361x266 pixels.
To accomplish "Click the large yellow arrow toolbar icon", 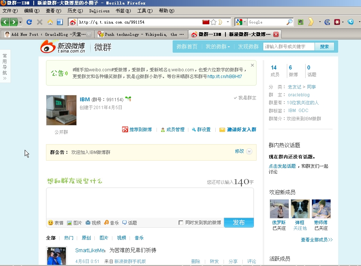I will [x=311, y=22].
